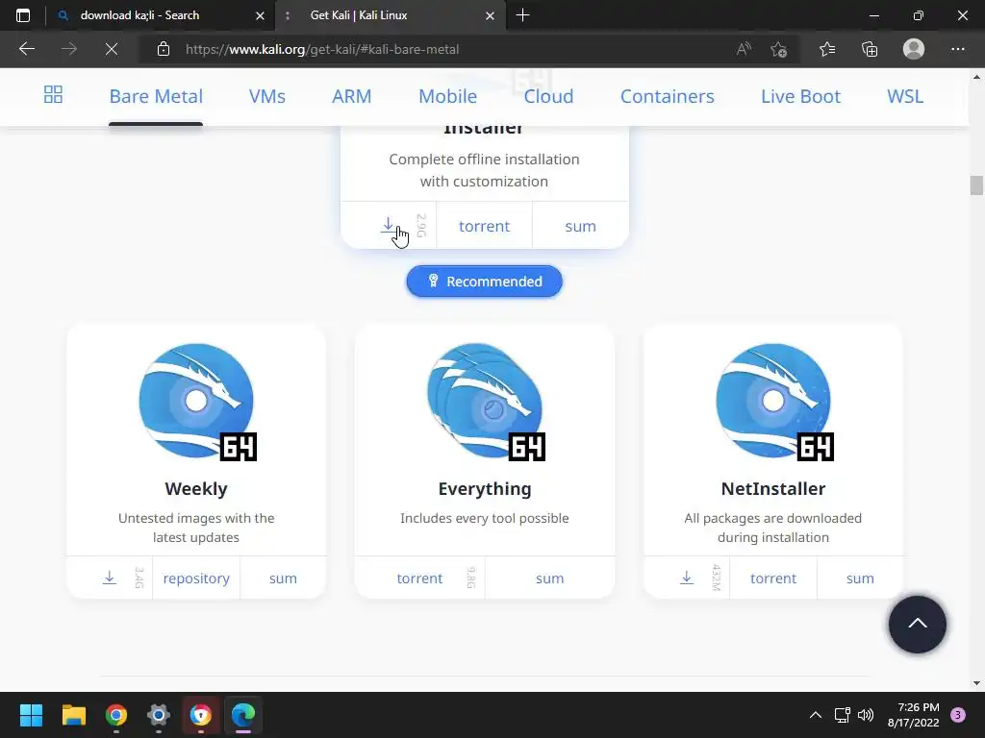This screenshot has height=738, width=985.
Task: Click the scroll-to-top round button
Action: coord(917,625)
